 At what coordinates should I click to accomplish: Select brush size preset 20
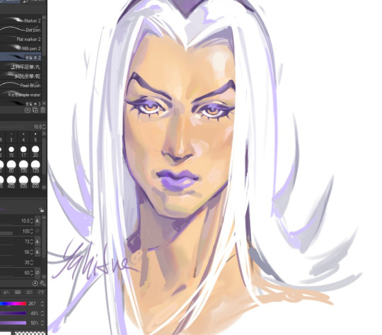pyautogui.click(x=35, y=151)
